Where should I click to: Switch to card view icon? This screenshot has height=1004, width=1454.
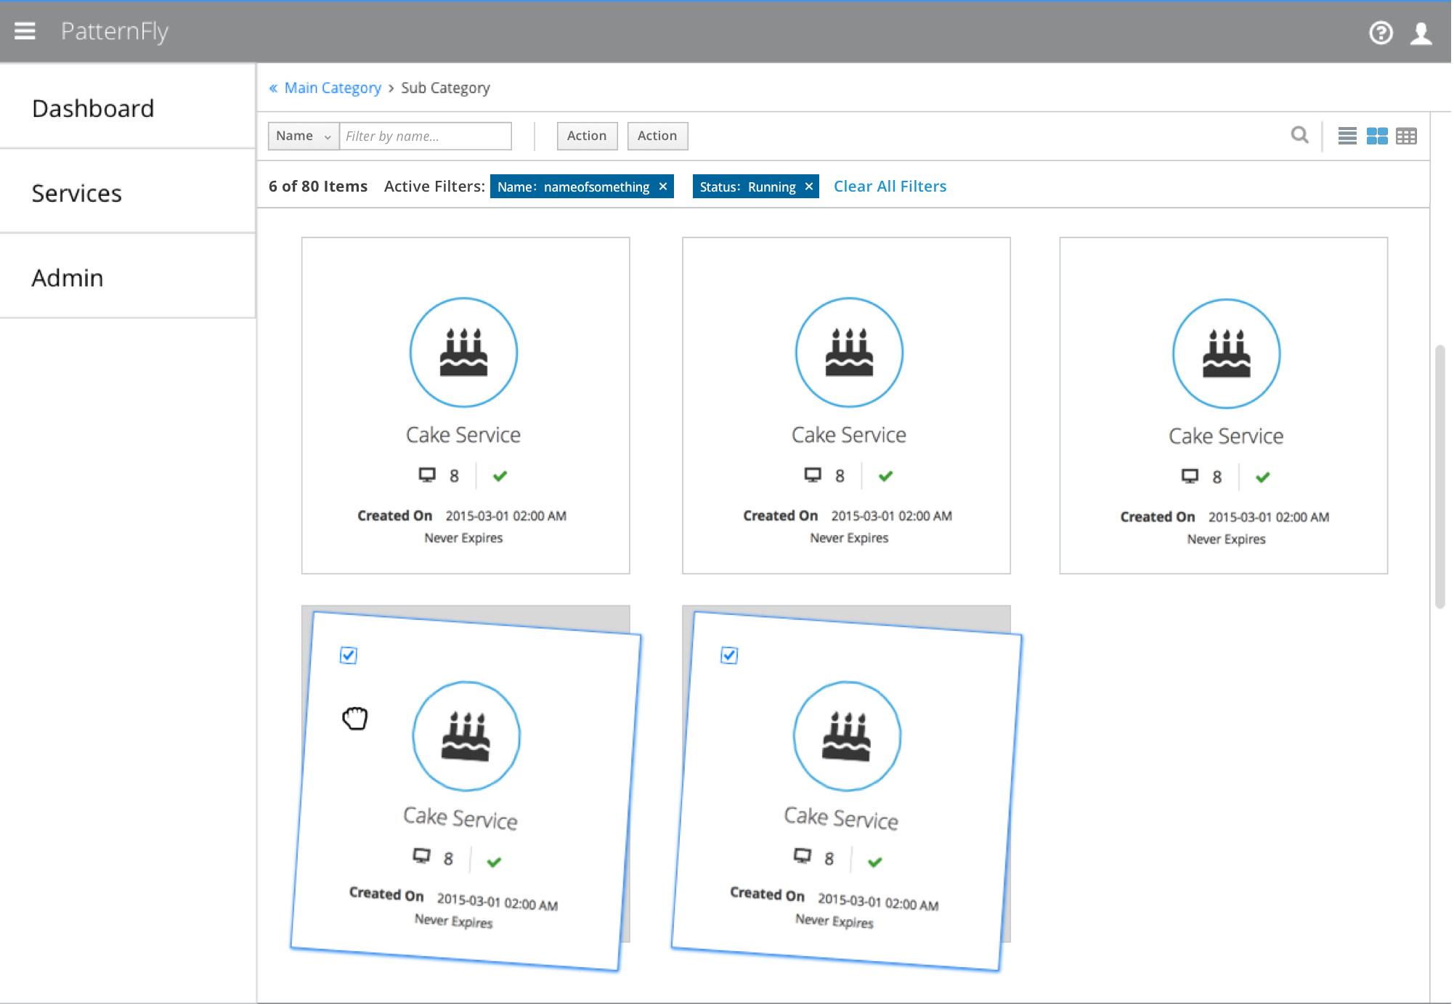(1377, 136)
